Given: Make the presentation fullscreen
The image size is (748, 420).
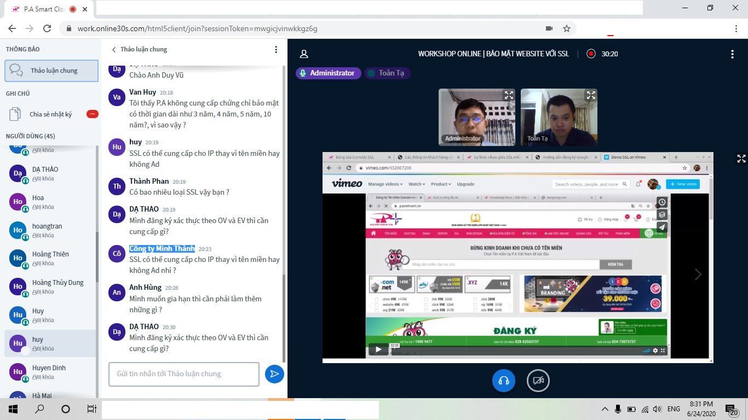Looking at the screenshot, I should point(741,159).
